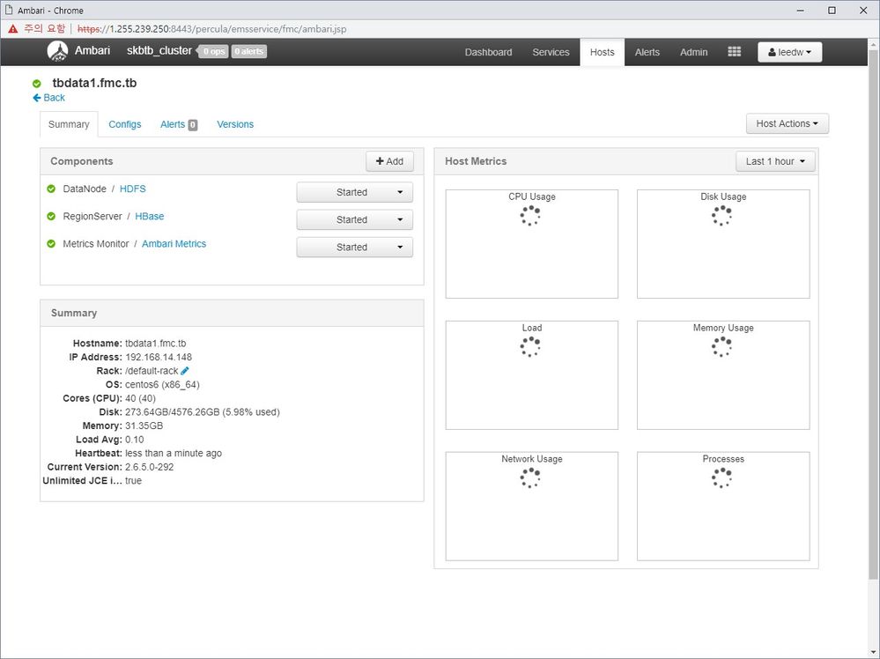The height and width of the screenshot is (659, 880).
Task: Open the Services menu
Action: [x=551, y=52]
